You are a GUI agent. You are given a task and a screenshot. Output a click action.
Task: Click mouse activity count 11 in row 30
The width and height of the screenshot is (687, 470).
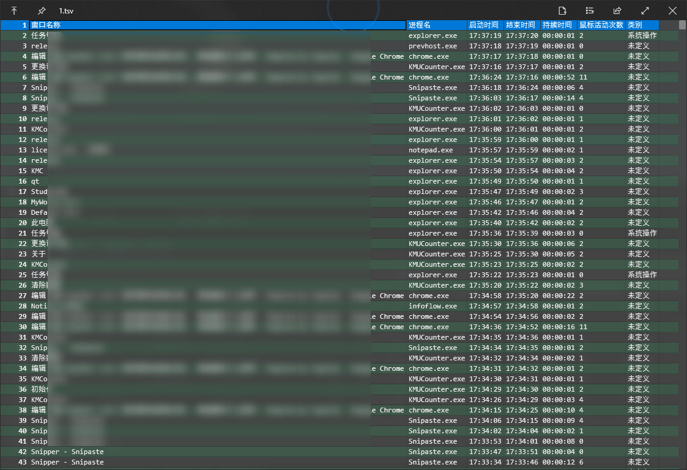tap(583, 327)
